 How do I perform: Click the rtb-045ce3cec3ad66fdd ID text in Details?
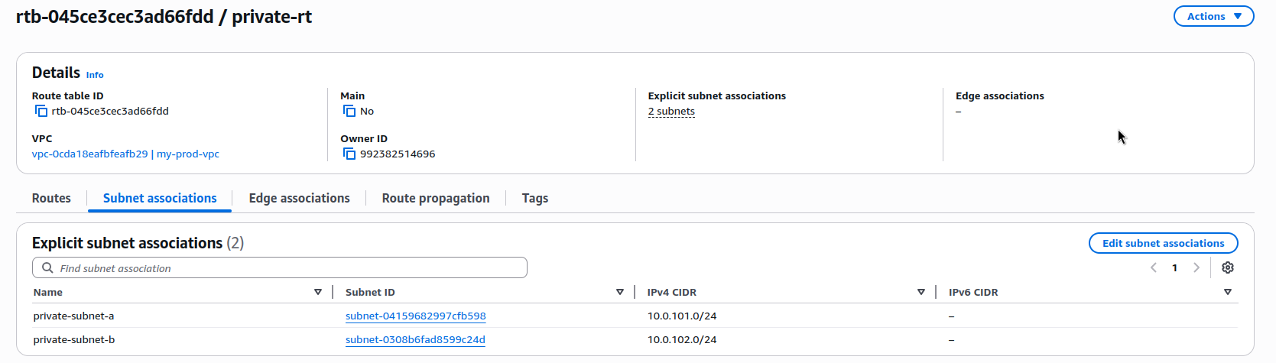(110, 112)
